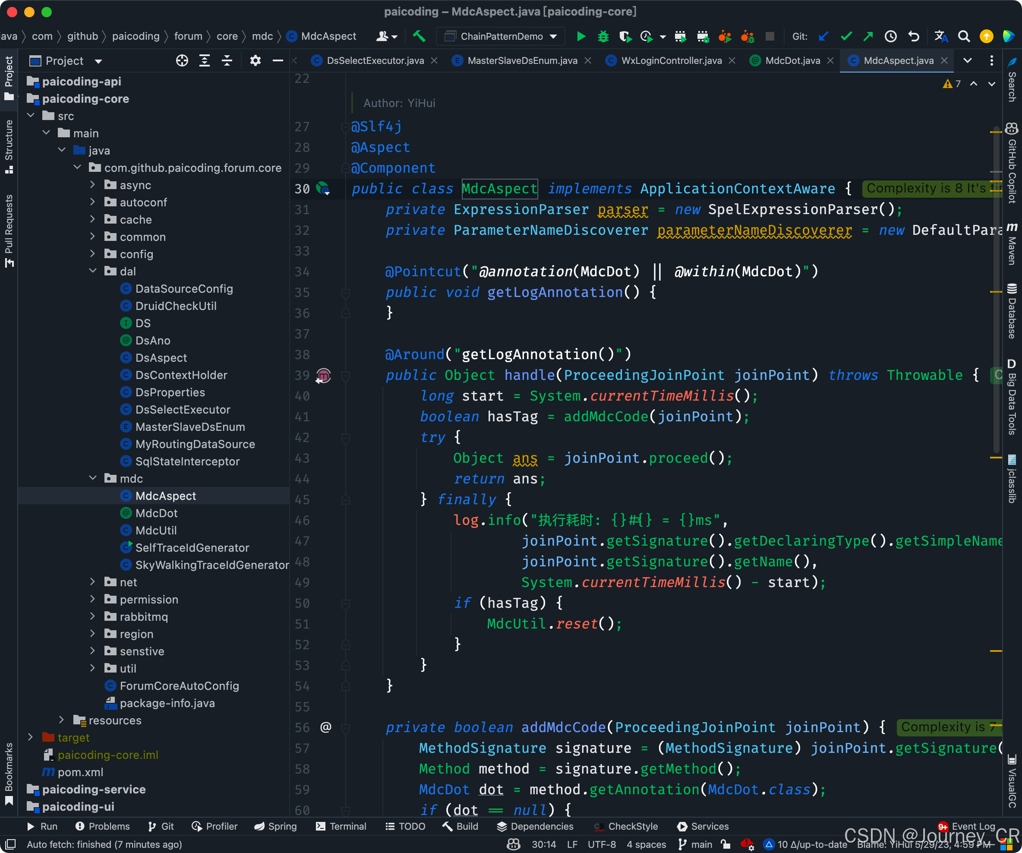This screenshot has height=853, width=1022.
Task: Switch to the MdcDot.java editor tab
Action: point(792,61)
